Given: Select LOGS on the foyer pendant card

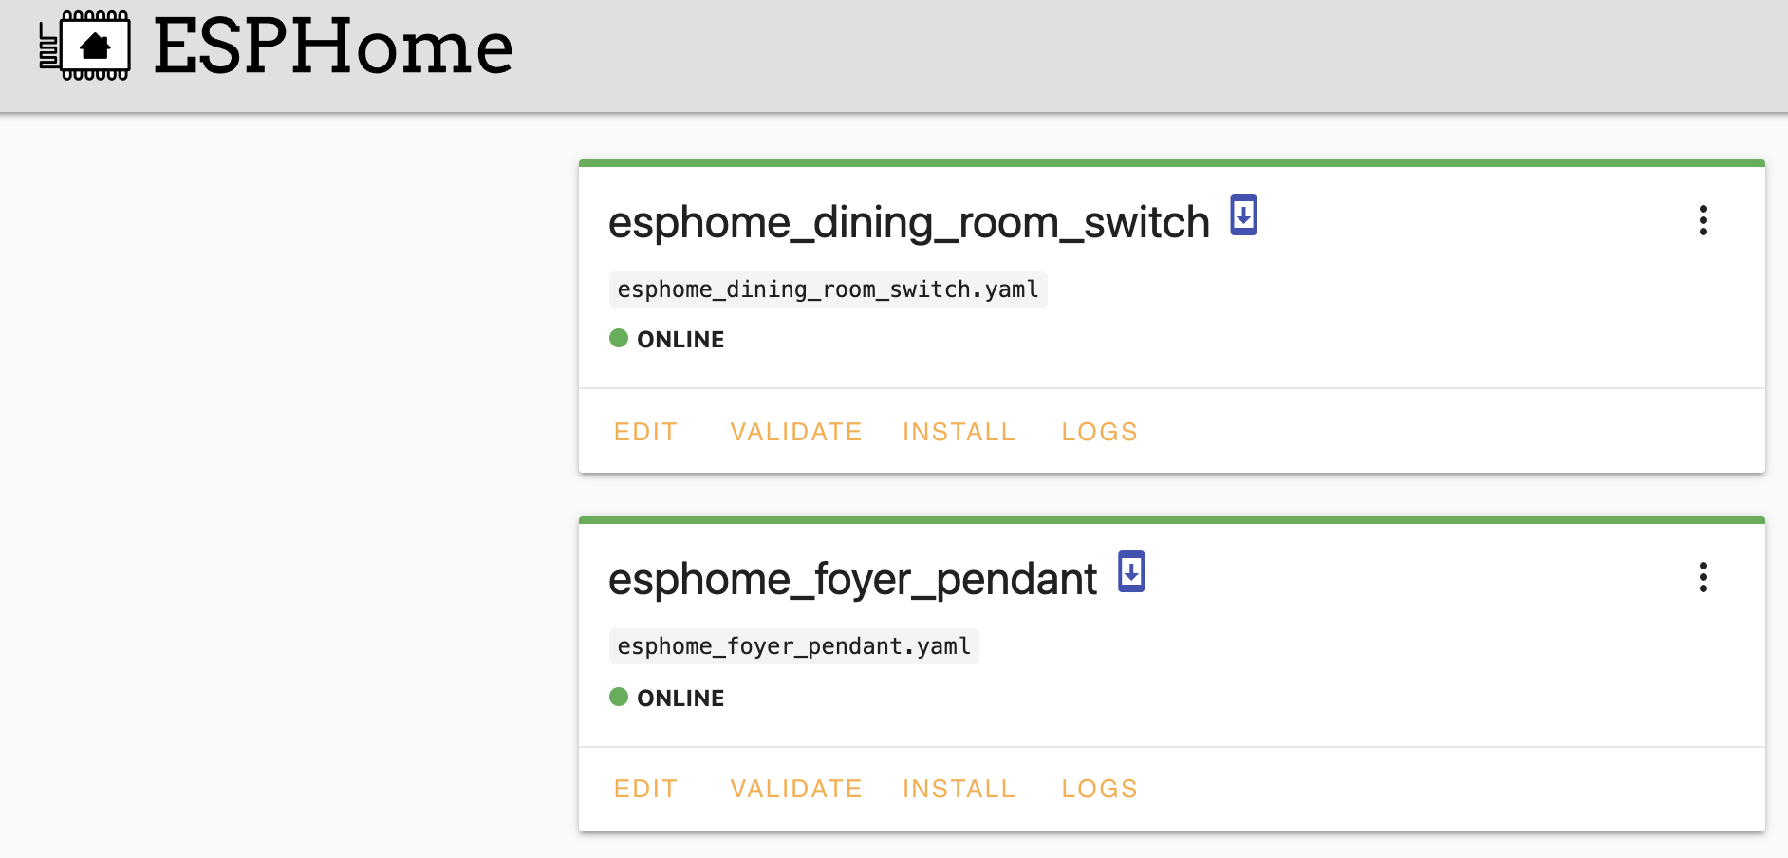Looking at the screenshot, I should 1099,788.
